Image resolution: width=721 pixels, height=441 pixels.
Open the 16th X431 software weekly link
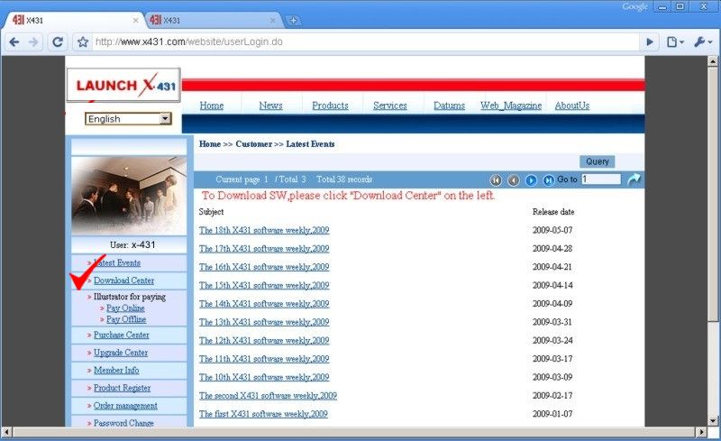point(264,267)
